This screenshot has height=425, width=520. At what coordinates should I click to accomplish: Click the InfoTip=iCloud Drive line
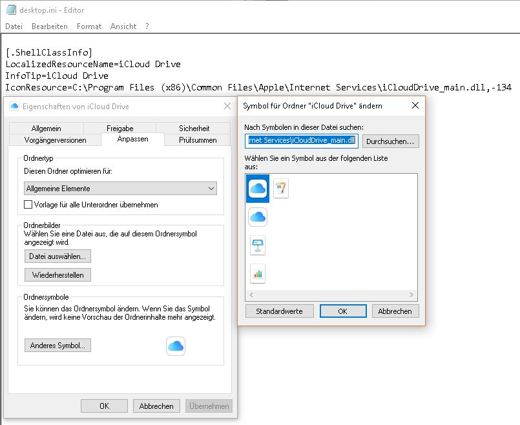(57, 76)
